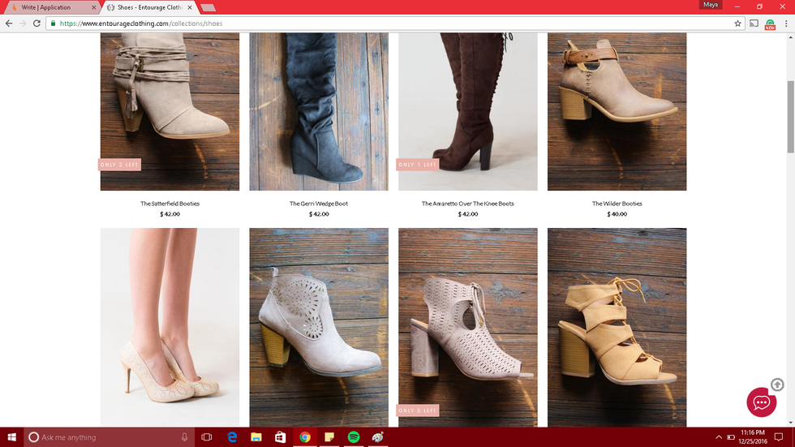795x447 pixels.
Task: Open Microsoft Edge from the taskbar
Action: click(x=231, y=437)
